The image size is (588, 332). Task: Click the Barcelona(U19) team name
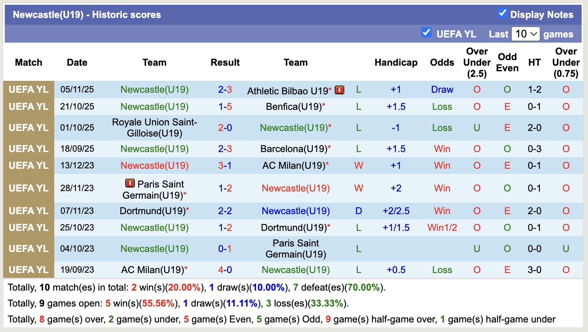click(x=294, y=149)
